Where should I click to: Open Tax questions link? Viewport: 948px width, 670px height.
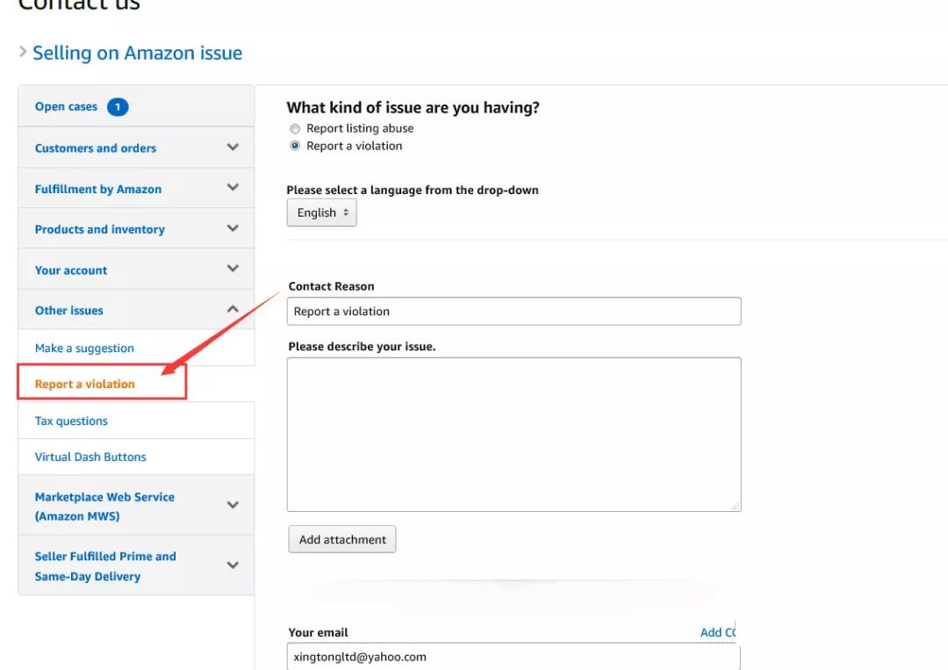tap(71, 421)
